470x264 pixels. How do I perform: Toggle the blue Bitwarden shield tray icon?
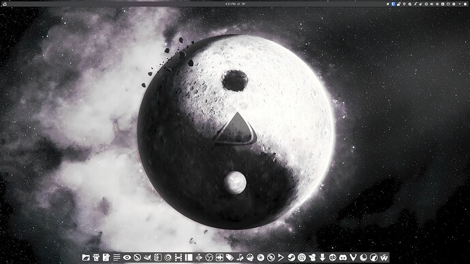393,4
